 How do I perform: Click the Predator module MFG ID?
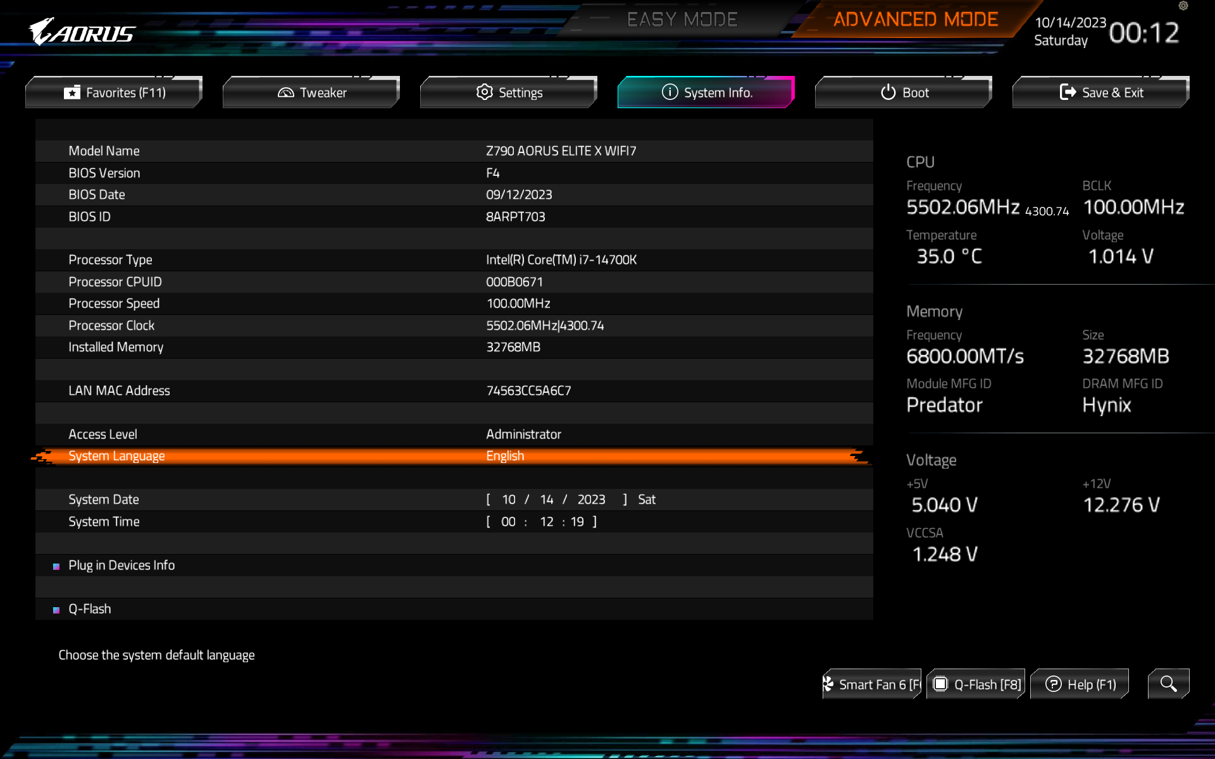point(944,405)
